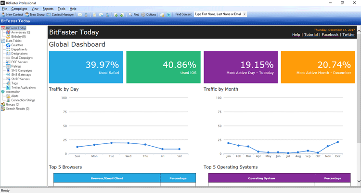Click the yellow document icon in toolbar
This screenshot has width=361, height=193.
(x=95, y=14)
